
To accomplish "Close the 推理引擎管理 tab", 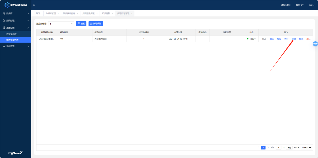I will (132, 14).
